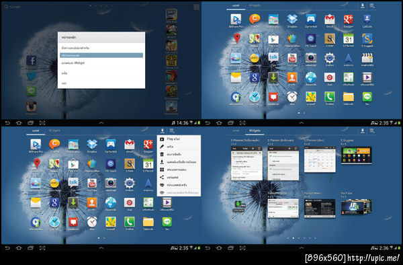Open Gallery flower app in bottom-left drawer
Viewport: 403px width, 265px height.
pos(111,222)
